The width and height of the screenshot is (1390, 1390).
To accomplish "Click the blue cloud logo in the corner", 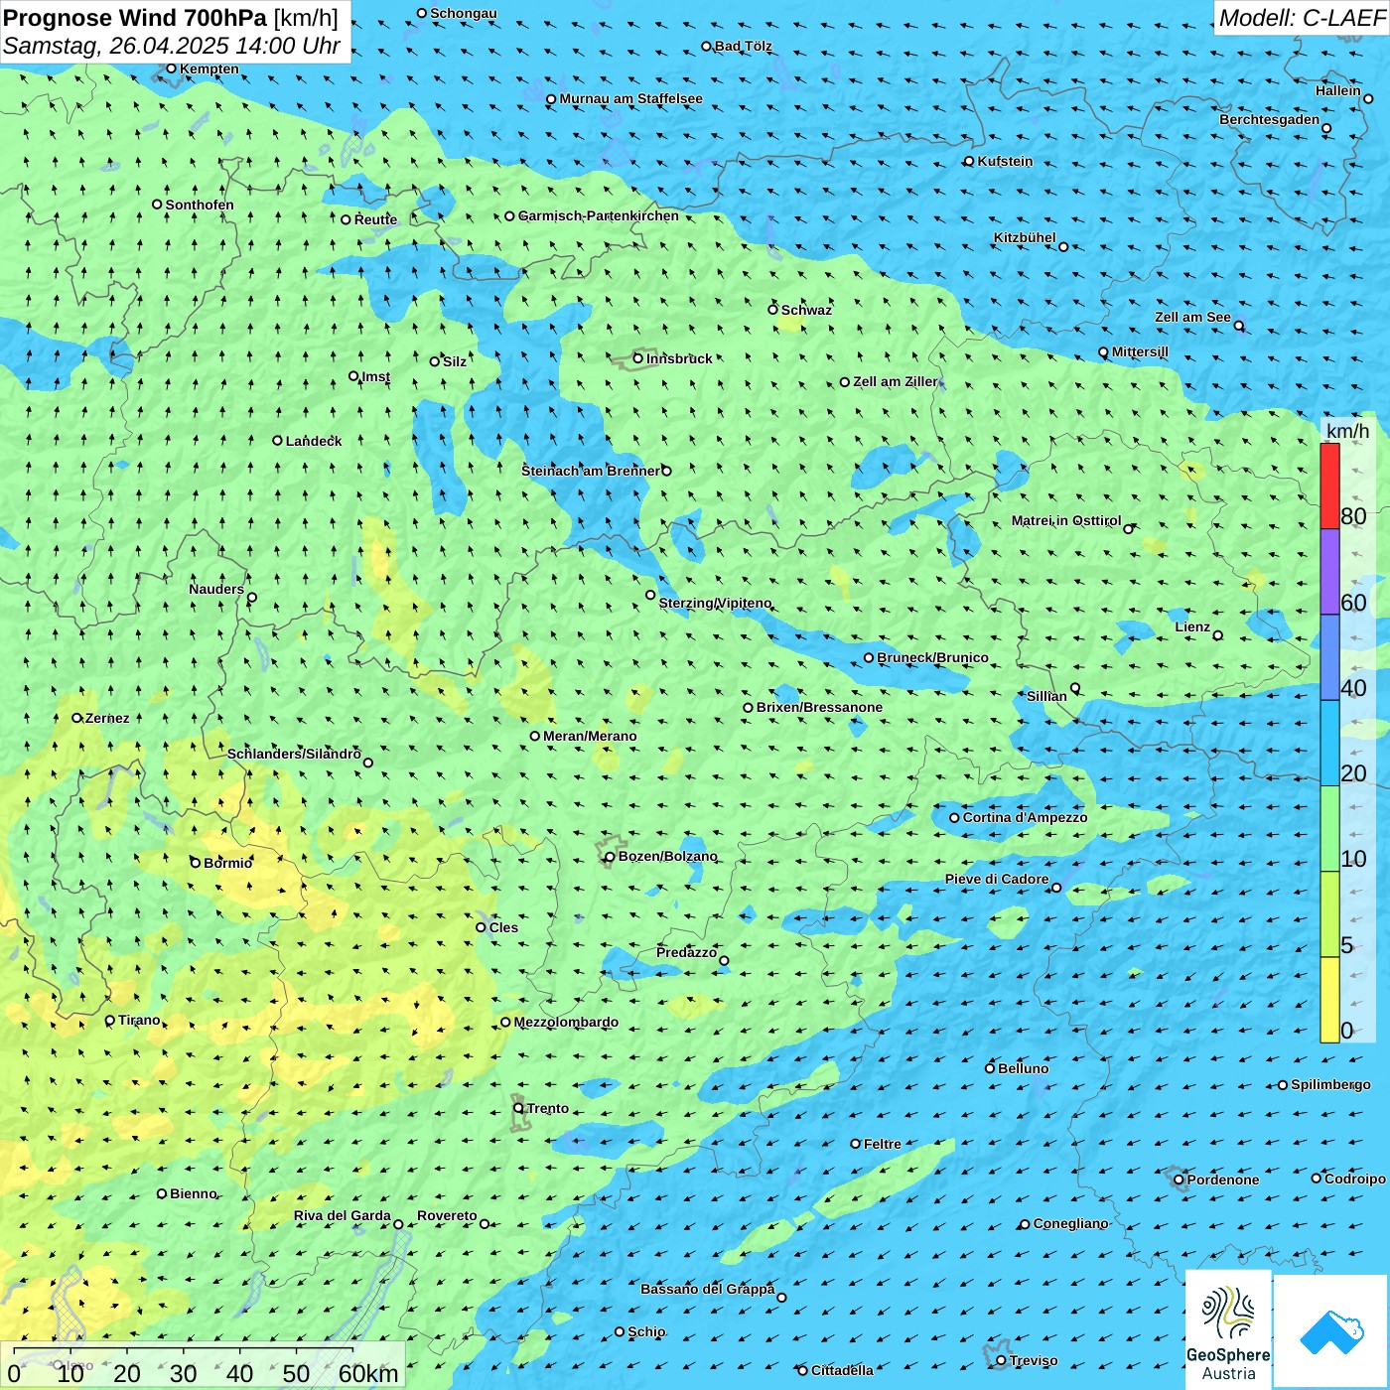I will 1330,1330.
